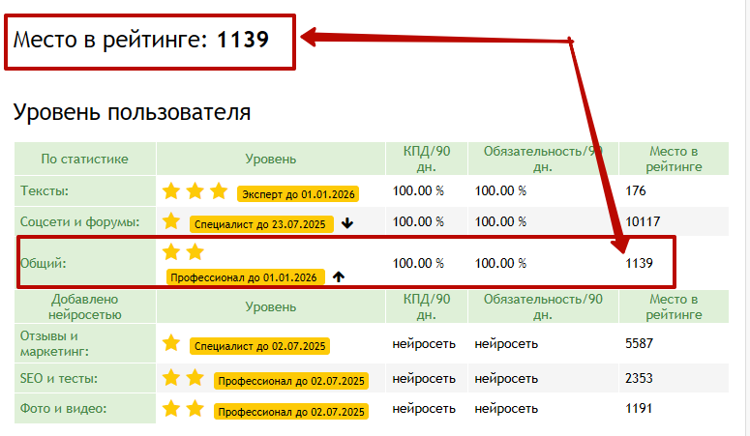
Task: Click the Специалист до 23.07.2025 badge
Action: click(x=261, y=224)
